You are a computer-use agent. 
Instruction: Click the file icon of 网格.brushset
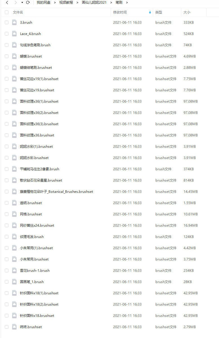14,214
